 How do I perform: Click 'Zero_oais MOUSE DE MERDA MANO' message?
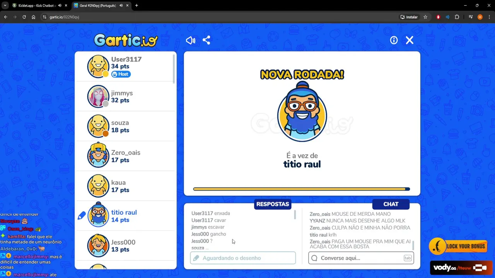(x=350, y=214)
